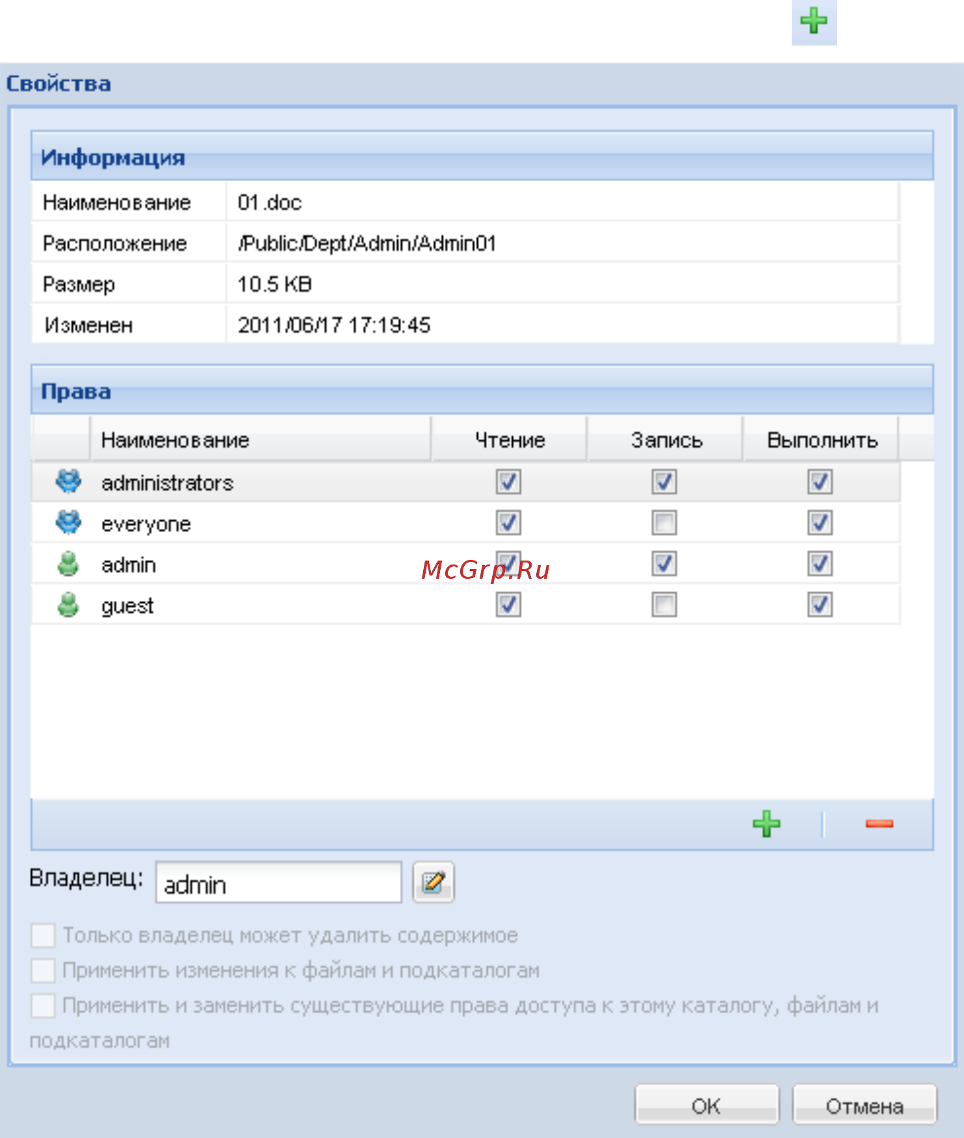Click the Отмена button
Image resolution: width=964 pixels, height=1138 pixels.
click(x=865, y=1105)
